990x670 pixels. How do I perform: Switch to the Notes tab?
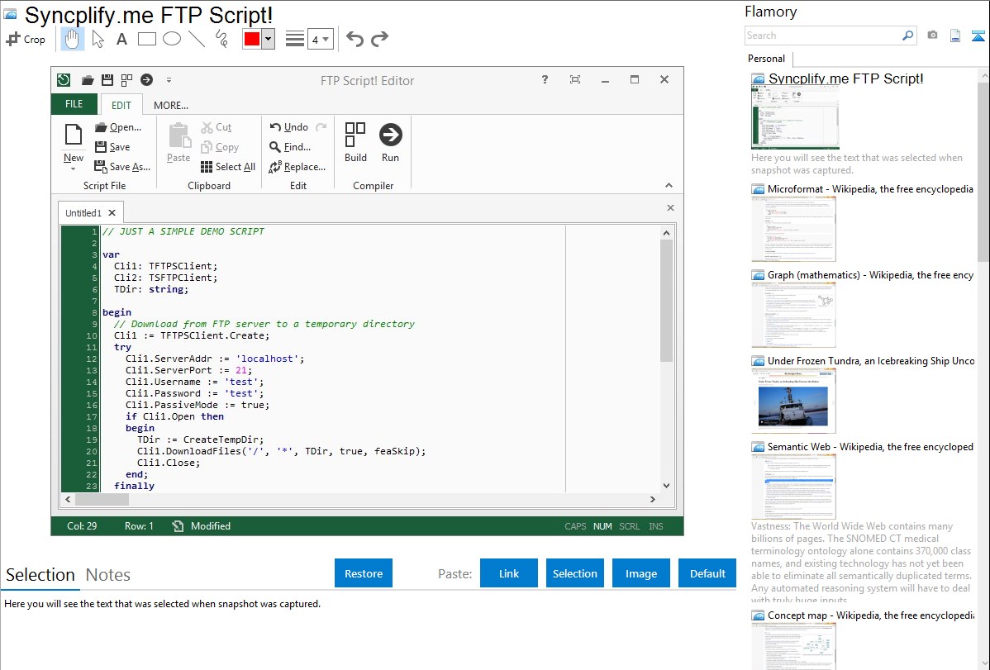(108, 575)
